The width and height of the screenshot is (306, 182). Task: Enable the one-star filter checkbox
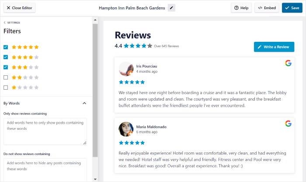pyautogui.click(x=6, y=88)
